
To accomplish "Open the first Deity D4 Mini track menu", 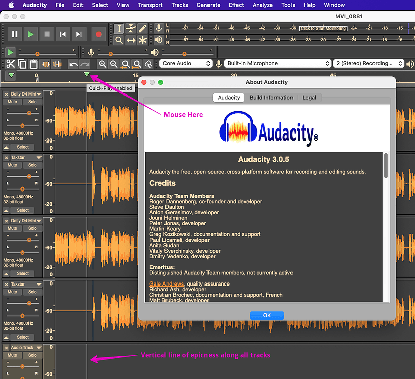I will click(26, 94).
